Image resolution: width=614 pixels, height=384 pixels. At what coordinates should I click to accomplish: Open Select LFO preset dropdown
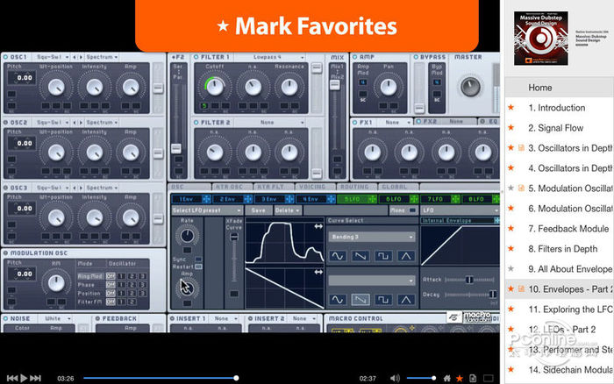click(x=207, y=210)
